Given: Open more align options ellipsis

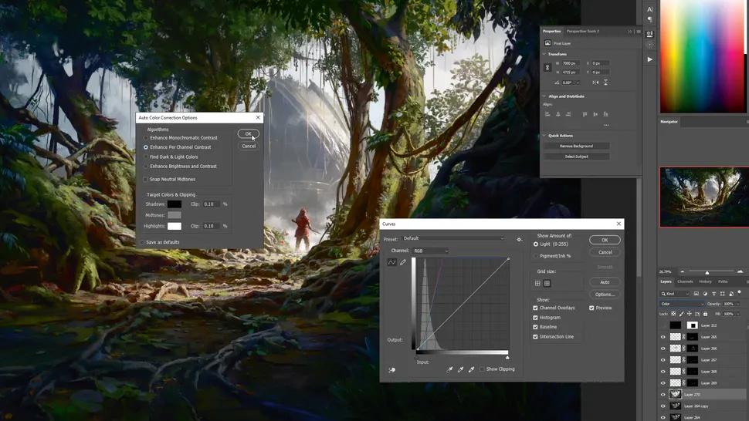Looking at the screenshot, I should [606, 125].
